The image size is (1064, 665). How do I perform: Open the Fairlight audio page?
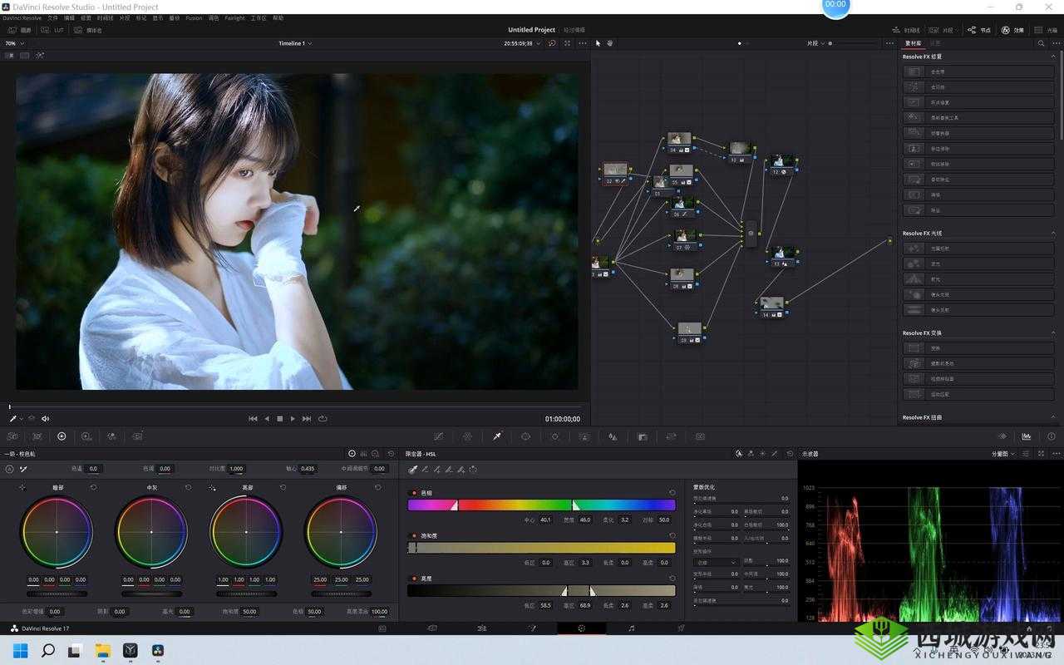click(x=631, y=628)
